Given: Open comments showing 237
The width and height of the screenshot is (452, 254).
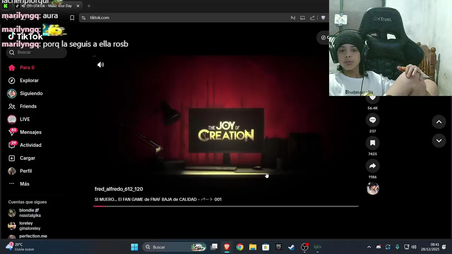Looking at the screenshot, I should (x=373, y=120).
